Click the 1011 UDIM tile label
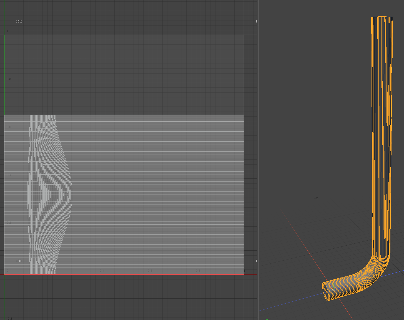This screenshot has width=404, height=320. (19, 21)
